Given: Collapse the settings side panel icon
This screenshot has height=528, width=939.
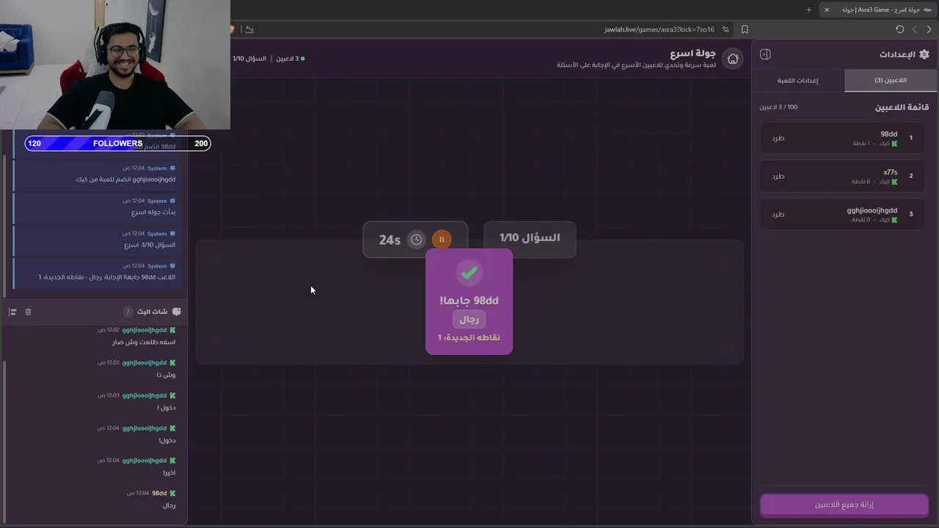Looking at the screenshot, I should click(765, 54).
